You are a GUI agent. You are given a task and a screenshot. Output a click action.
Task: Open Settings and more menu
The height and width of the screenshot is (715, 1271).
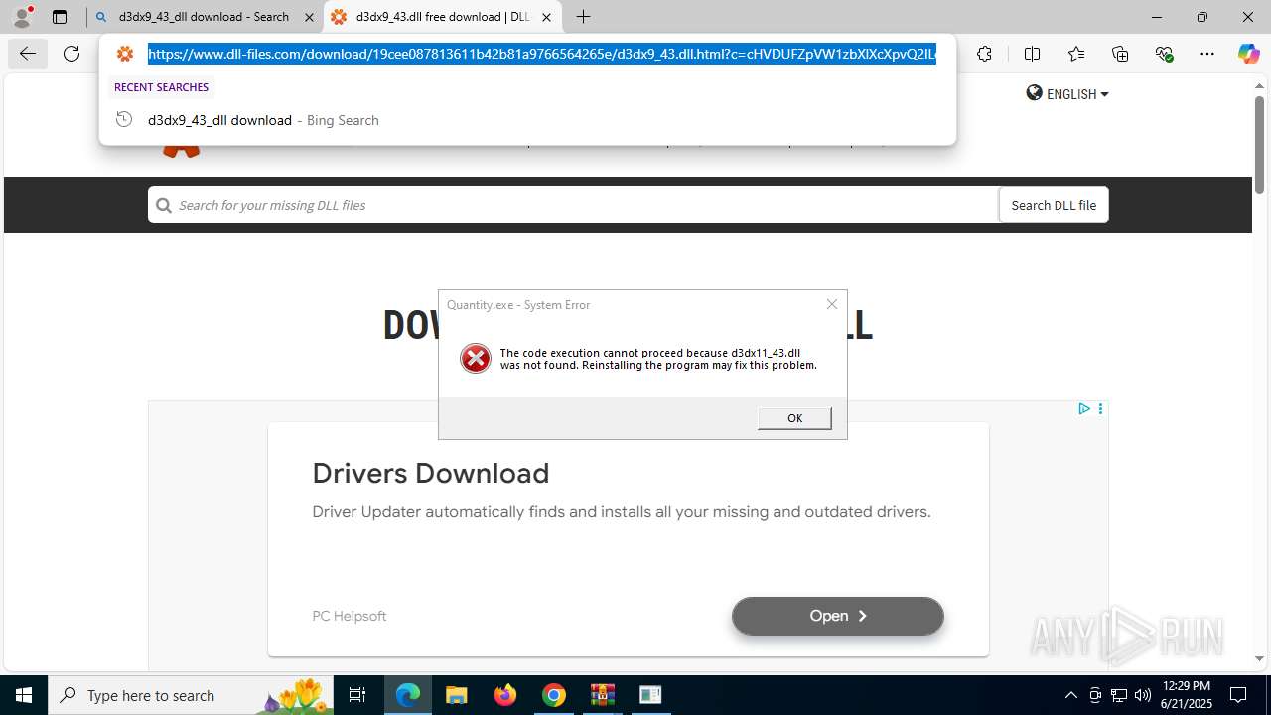click(1207, 54)
